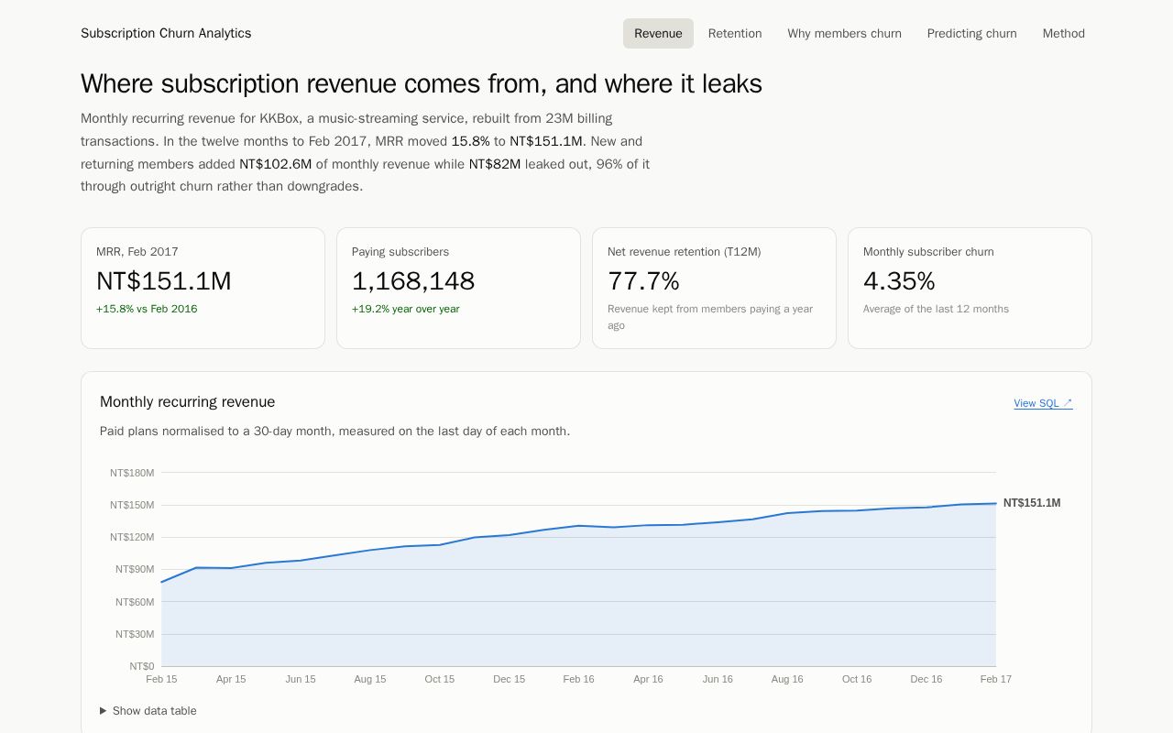Click the Jun 16 x-axis label
1173x733 pixels.
point(718,679)
